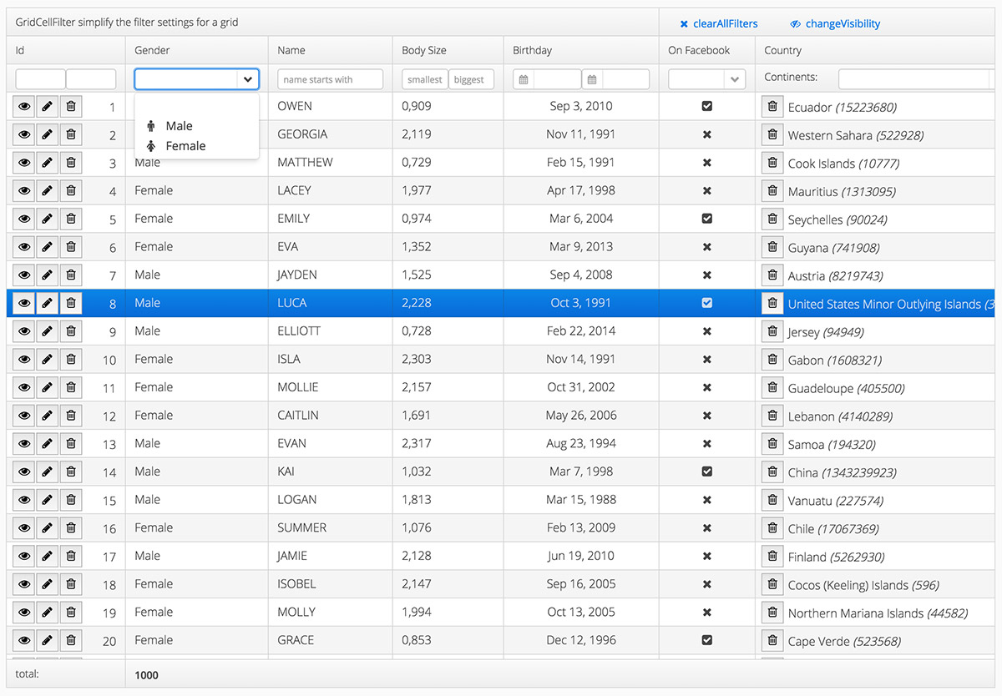Click the first Id filter field
The width and height of the screenshot is (1002, 696).
click(x=40, y=79)
